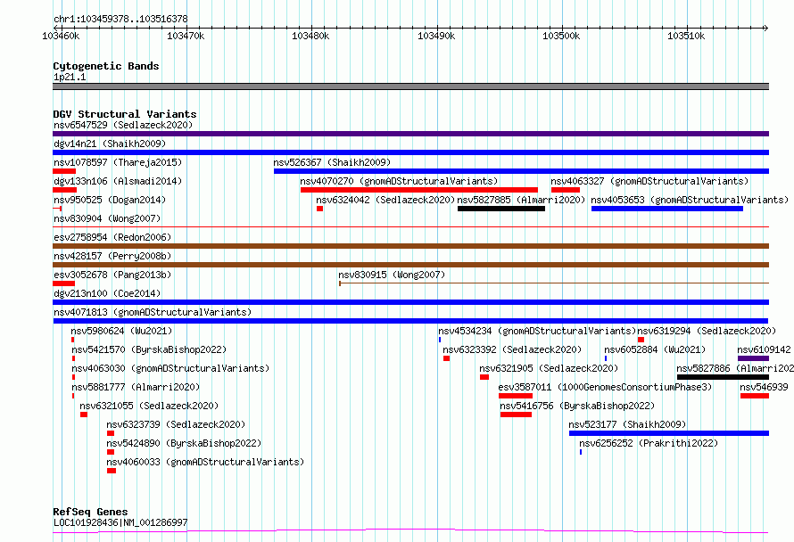Click the 103490k ruler tick label
This screenshot has width=794, height=542.
[436, 36]
